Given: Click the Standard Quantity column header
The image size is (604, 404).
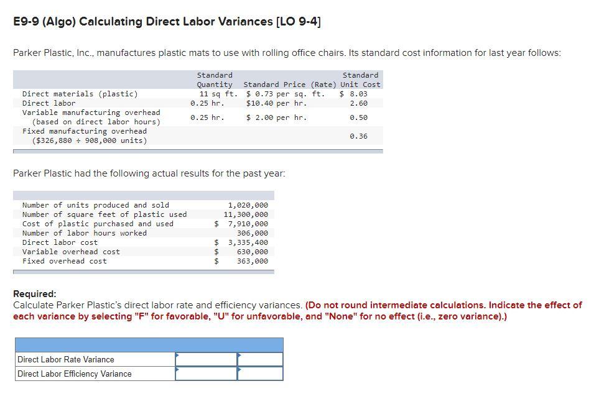Looking at the screenshot, I should (x=214, y=80).
